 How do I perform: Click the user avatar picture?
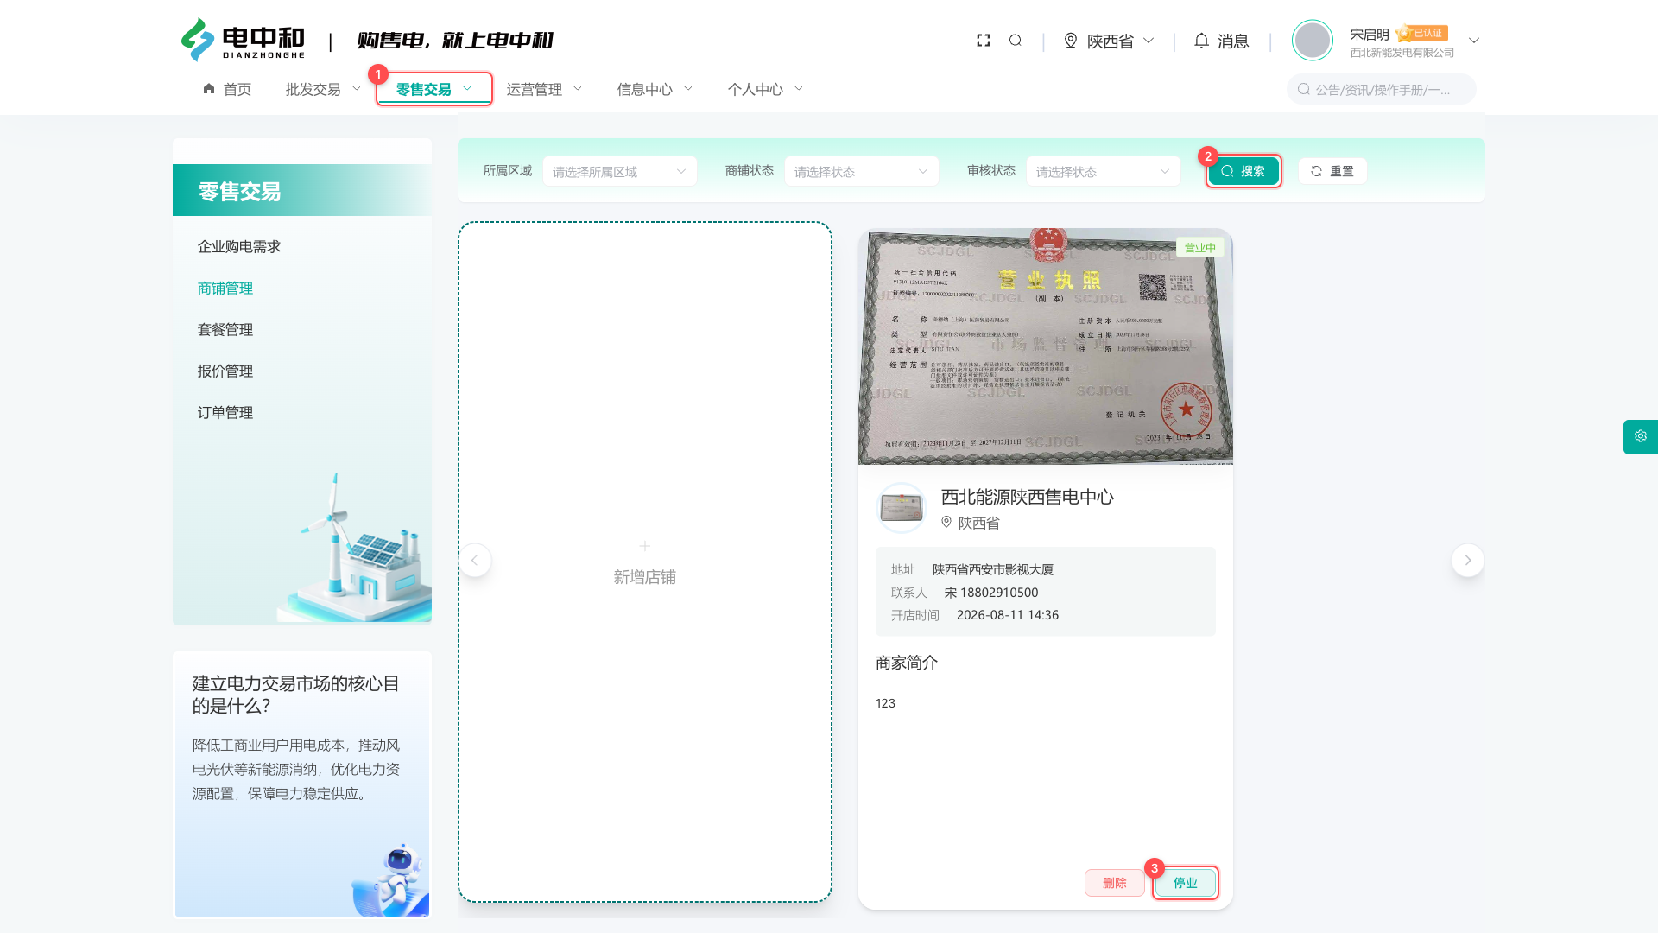pyautogui.click(x=1313, y=41)
